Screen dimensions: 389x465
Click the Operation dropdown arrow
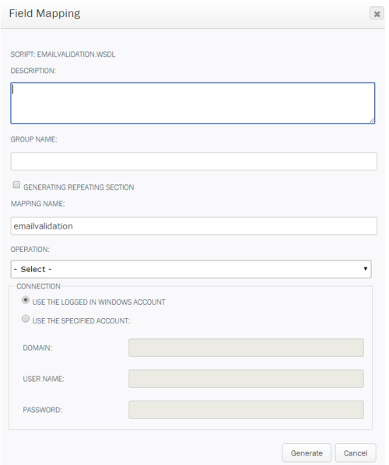pos(365,269)
